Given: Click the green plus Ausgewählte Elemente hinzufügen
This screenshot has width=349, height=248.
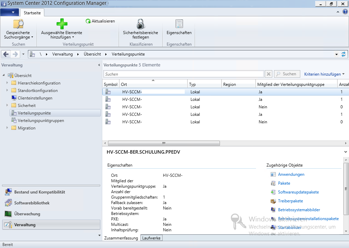Looking at the screenshot, I should [x=62, y=24].
